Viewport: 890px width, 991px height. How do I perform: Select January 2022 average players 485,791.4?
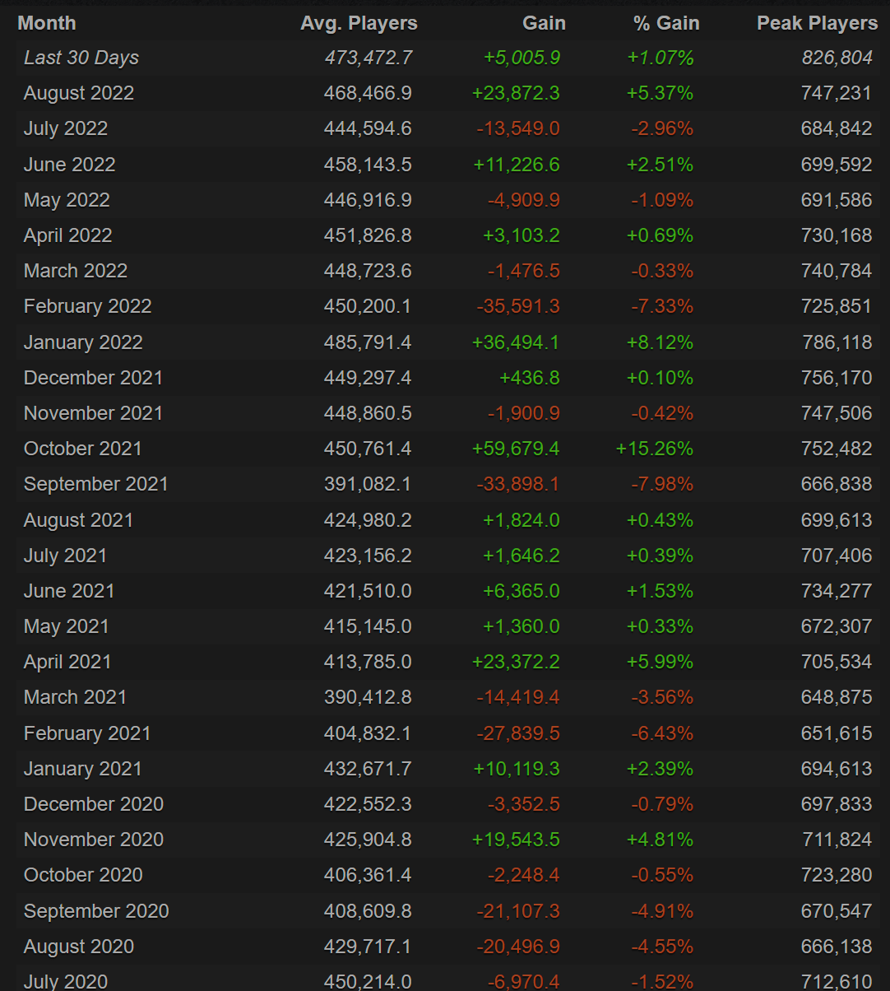[x=368, y=342]
